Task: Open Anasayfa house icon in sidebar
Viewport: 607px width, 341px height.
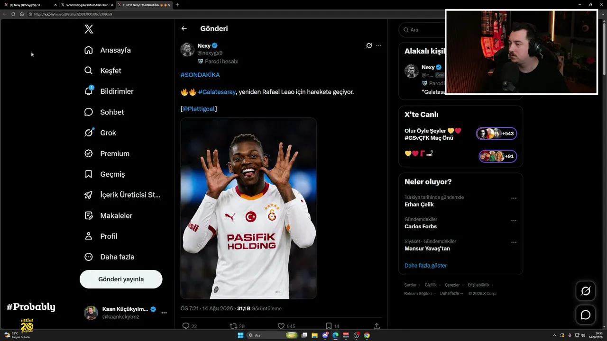Action: [x=89, y=50]
